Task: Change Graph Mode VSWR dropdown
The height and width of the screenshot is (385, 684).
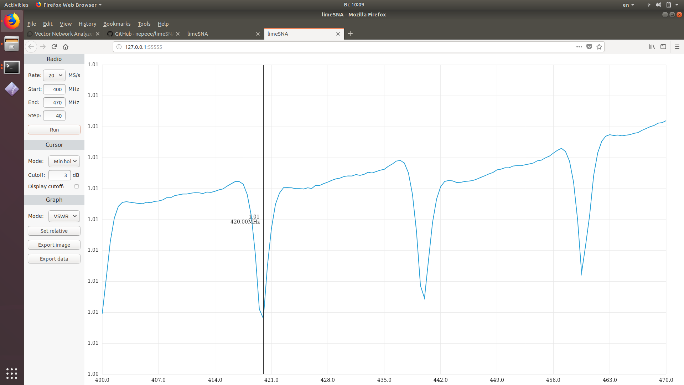Action: pyautogui.click(x=64, y=216)
